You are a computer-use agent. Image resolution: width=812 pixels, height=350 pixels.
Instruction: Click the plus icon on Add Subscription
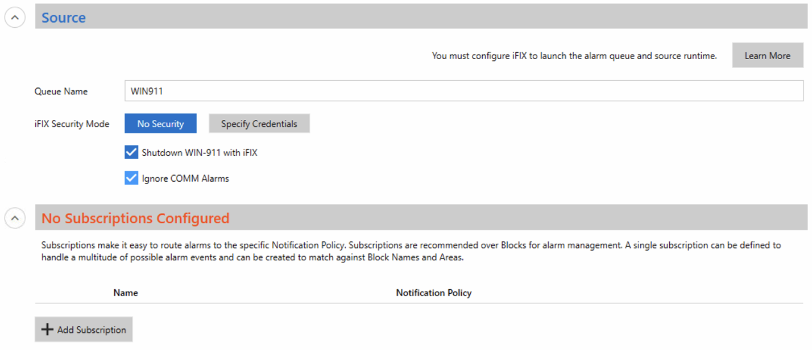pos(48,330)
